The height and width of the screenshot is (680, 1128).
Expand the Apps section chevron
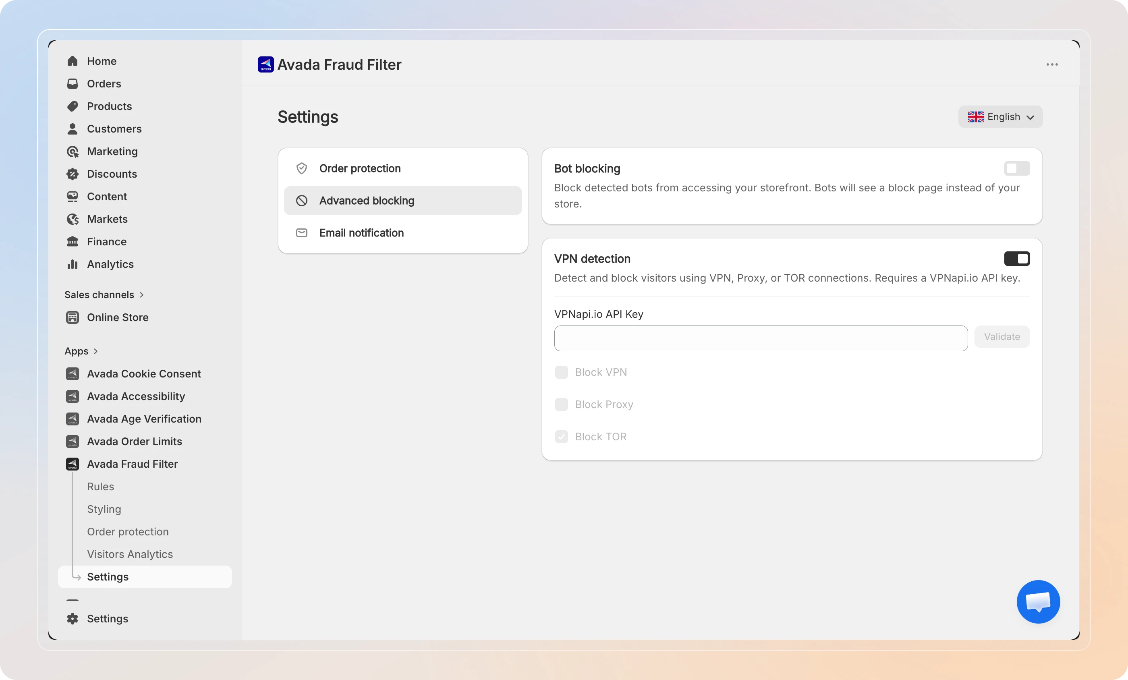click(96, 351)
